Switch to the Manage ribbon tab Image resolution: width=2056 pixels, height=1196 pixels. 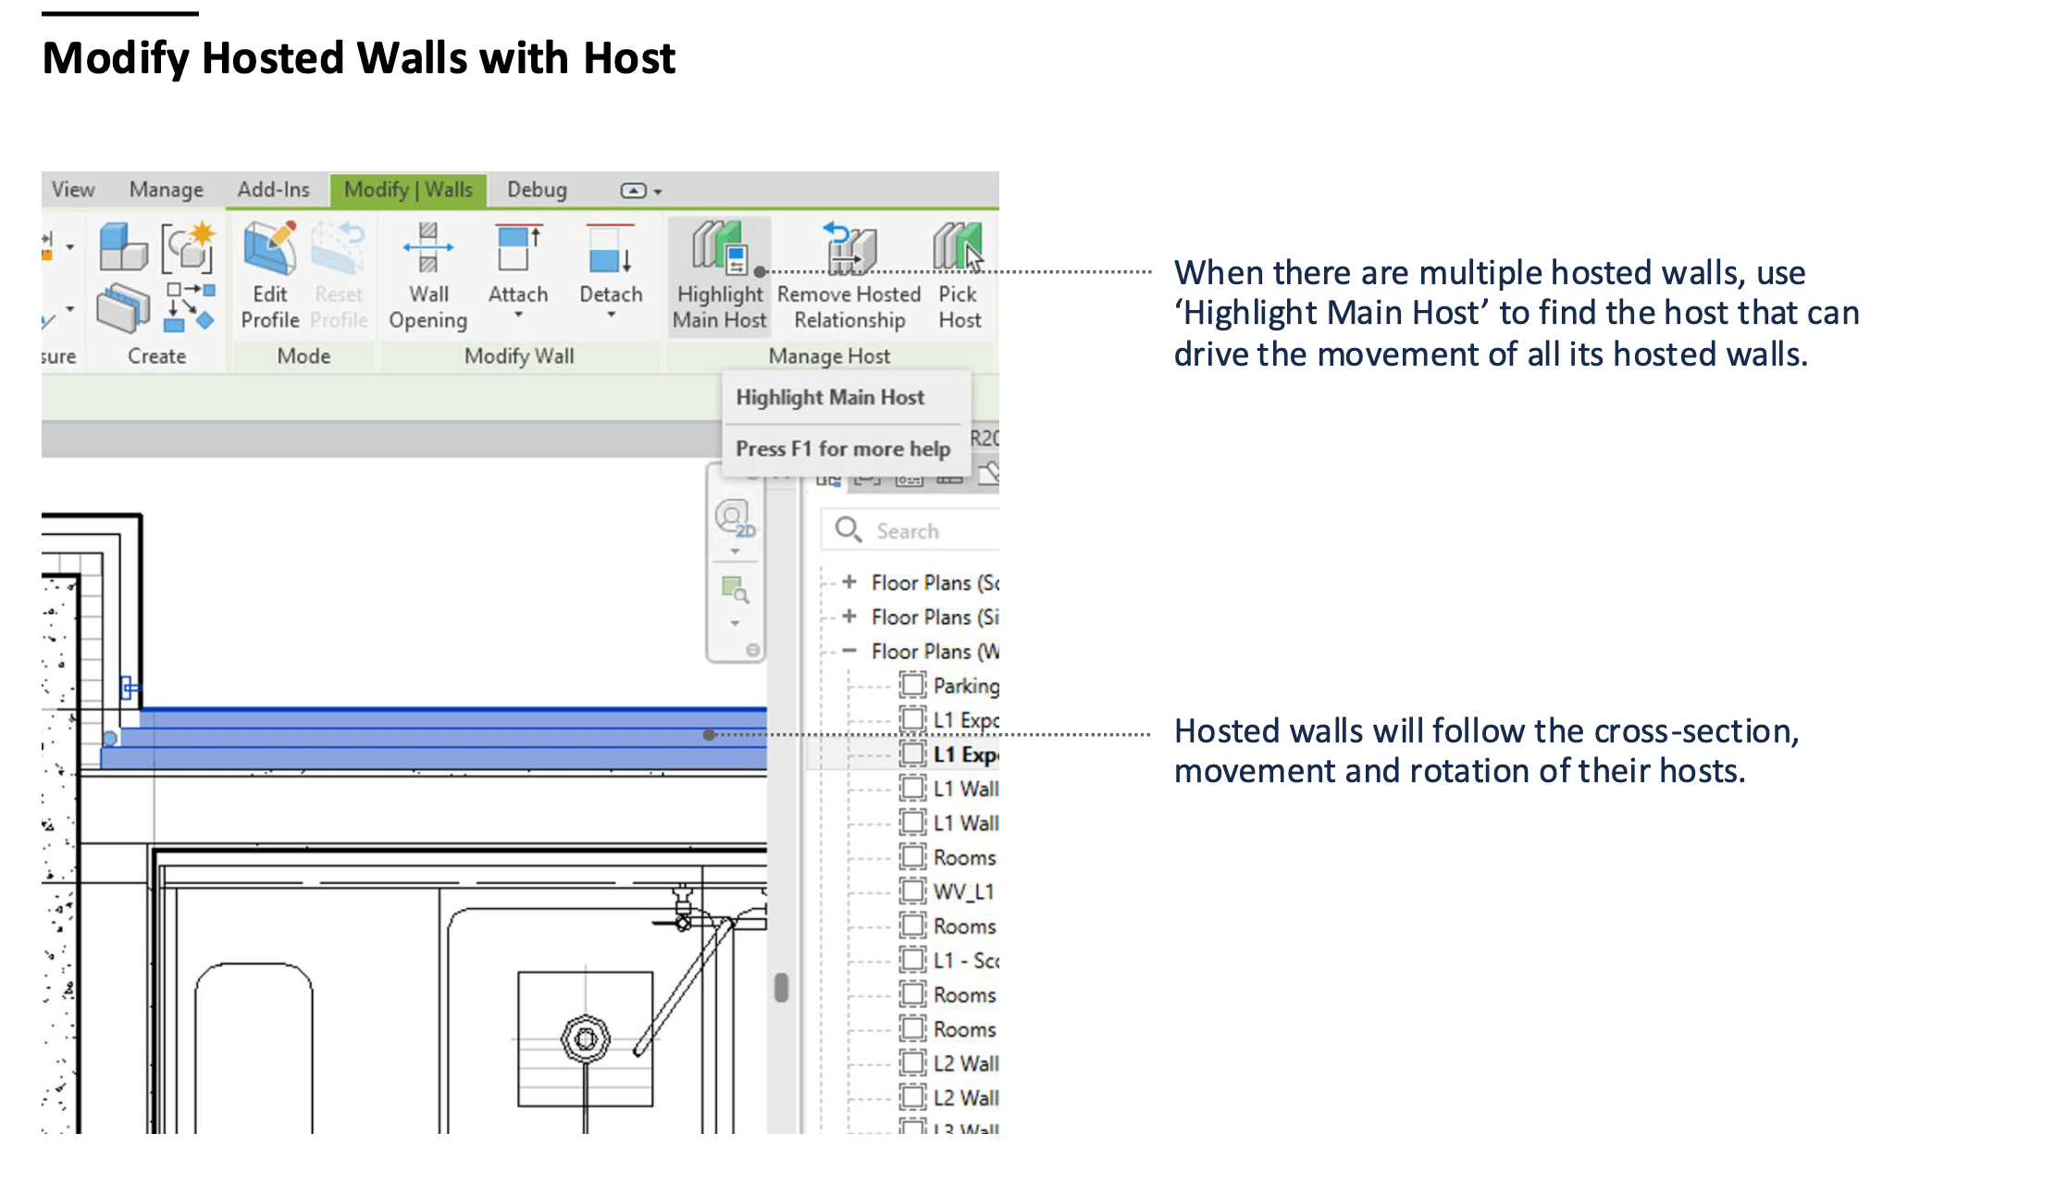coord(167,190)
